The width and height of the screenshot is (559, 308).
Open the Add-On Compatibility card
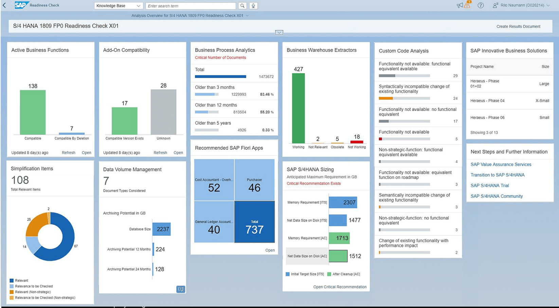point(178,153)
